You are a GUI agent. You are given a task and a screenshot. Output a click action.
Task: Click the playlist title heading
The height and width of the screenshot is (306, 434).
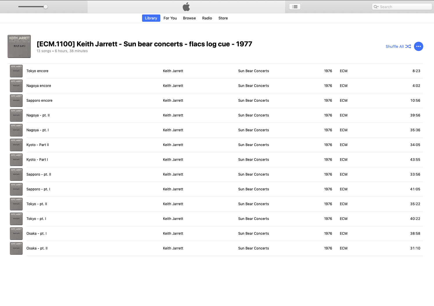tap(144, 44)
